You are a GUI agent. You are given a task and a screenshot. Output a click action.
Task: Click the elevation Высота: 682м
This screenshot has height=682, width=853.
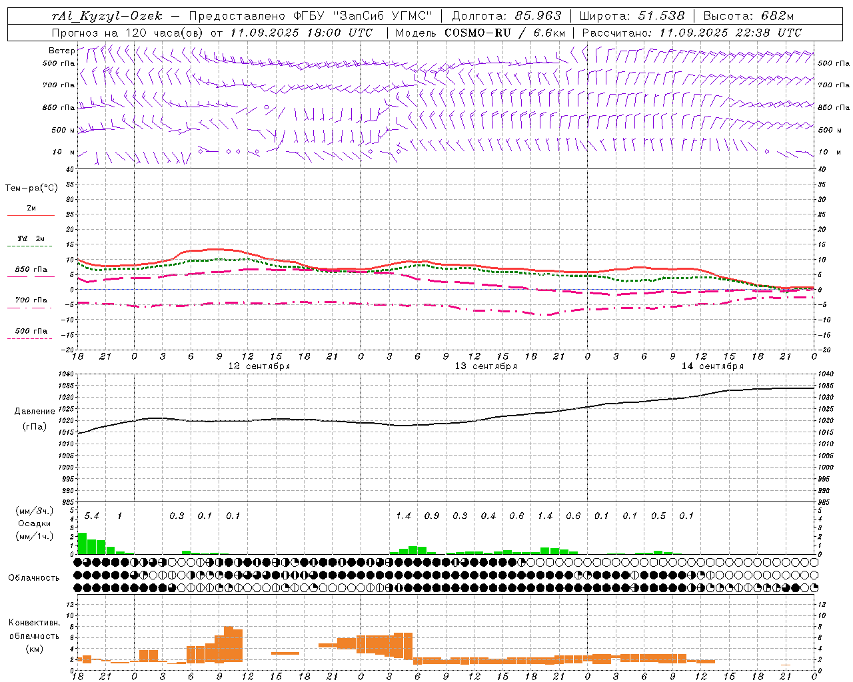click(749, 16)
